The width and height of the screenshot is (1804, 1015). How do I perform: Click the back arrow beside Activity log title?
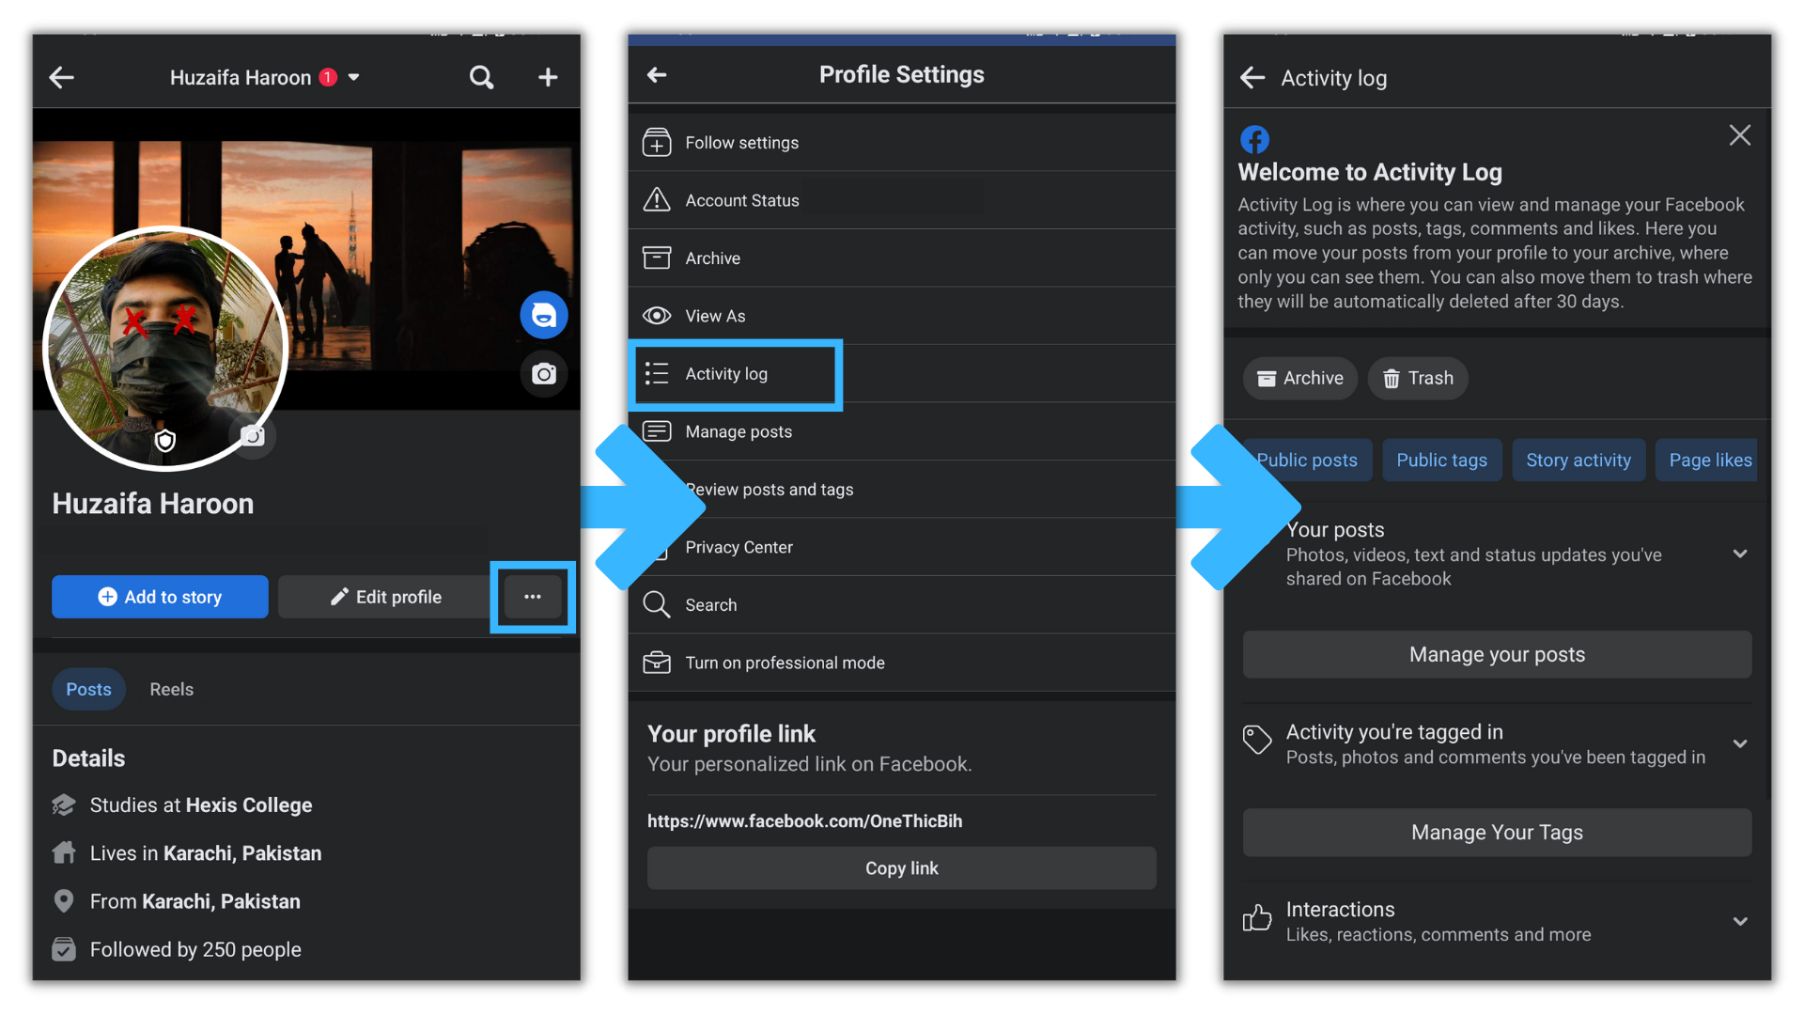tap(1252, 78)
